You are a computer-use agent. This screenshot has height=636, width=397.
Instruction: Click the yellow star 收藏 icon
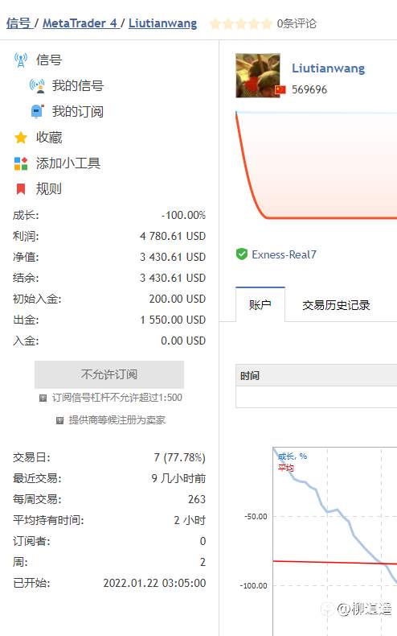(x=21, y=138)
